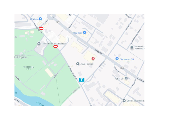This screenshot has height=120, width=171.
Task: Select the Kattal OÜ location pin
Action: 126,78
